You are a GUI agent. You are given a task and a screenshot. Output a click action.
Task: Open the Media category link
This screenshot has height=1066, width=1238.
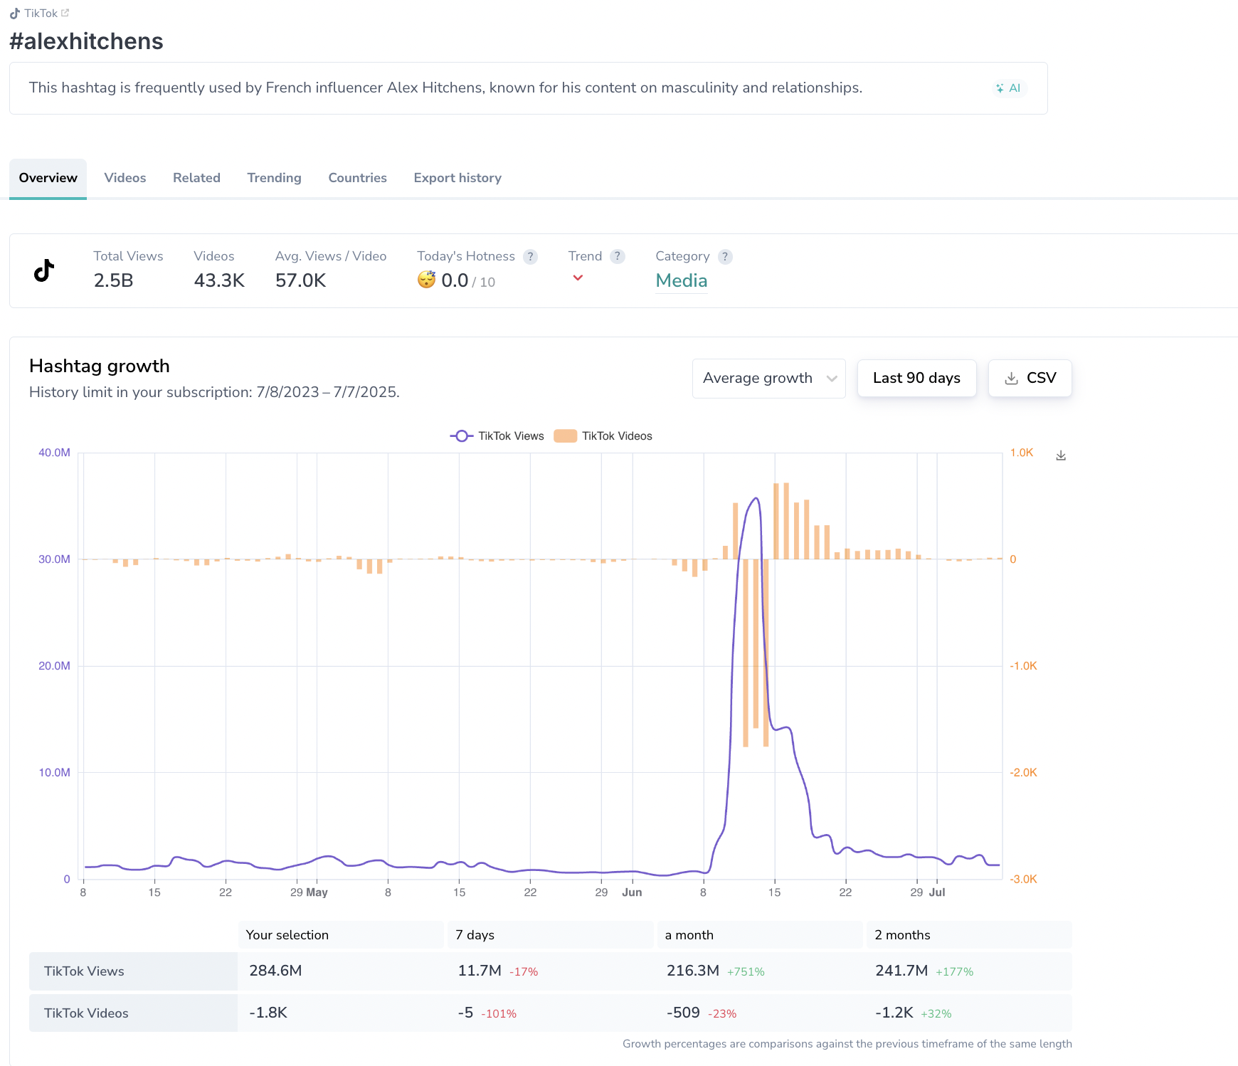[681, 281]
